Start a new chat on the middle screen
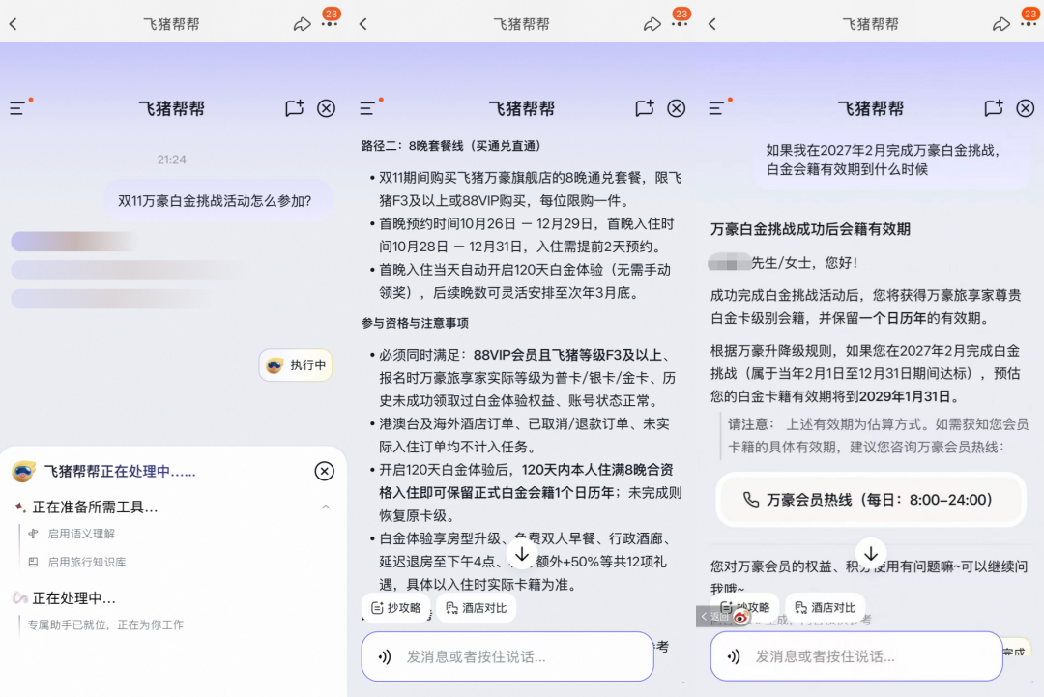Image resolution: width=1044 pixels, height=697 pixels. pyautogui.click(x=645, y=108)
